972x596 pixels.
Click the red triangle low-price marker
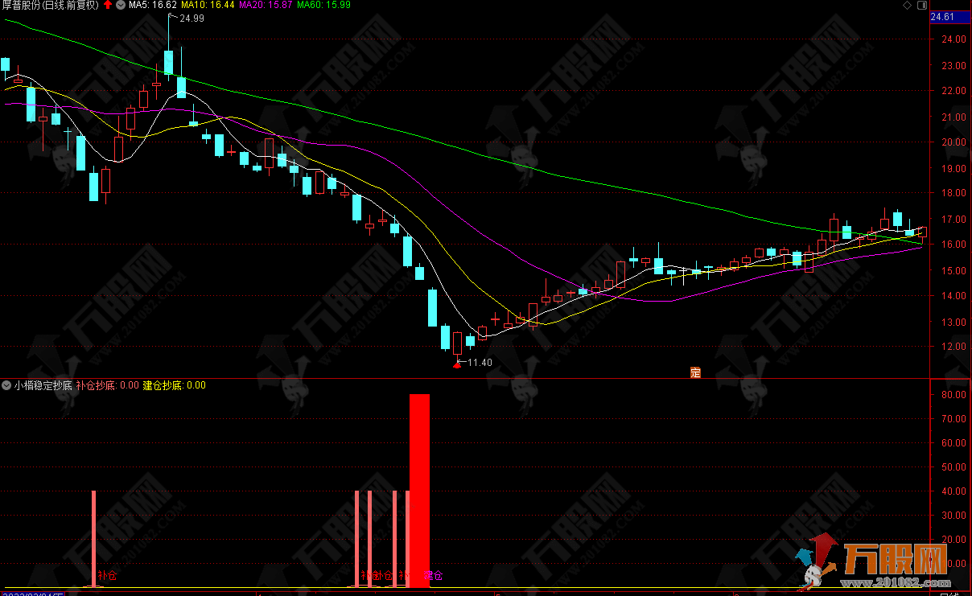coord(457,364)
